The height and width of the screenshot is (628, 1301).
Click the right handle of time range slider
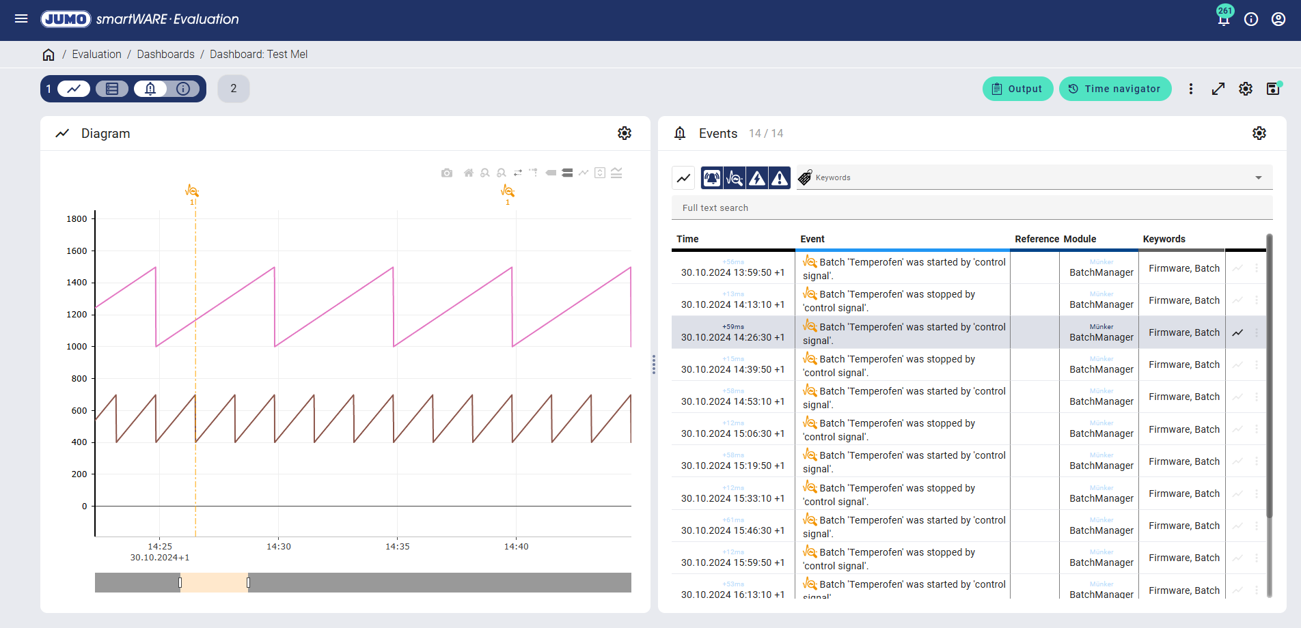pyautogui.click(x=248, y=582)
